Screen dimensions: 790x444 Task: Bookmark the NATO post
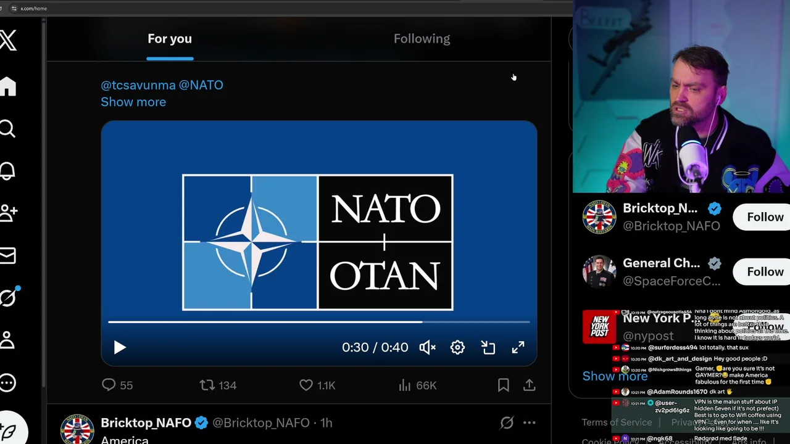pyautogui.click(x=504, y=385)
